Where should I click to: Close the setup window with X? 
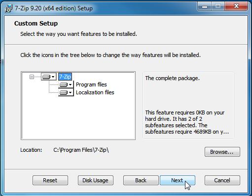tap(236, 6)
